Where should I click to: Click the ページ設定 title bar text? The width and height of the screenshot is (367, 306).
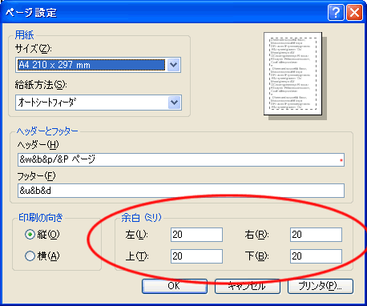coord(31,13)
